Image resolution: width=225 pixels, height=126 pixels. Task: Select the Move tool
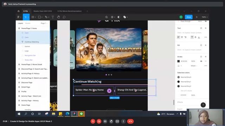pos(26,17)
